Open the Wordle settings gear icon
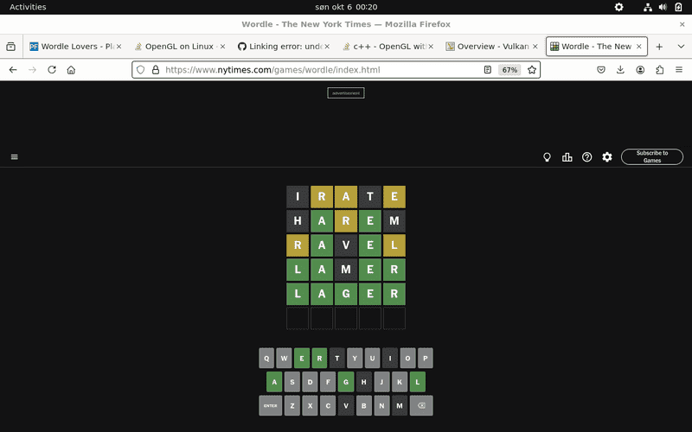Screen dimensions: 692x432 [607, 157]
